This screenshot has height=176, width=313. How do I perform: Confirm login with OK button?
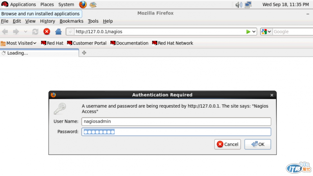pyautogui.click(x=257, y=144)
